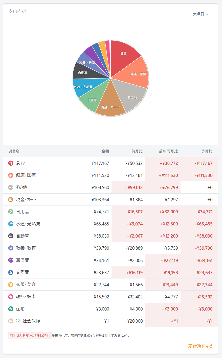Click the 予算比 column header
The height and width of the screenshot is (358, 222).
(x=207, y=151)
